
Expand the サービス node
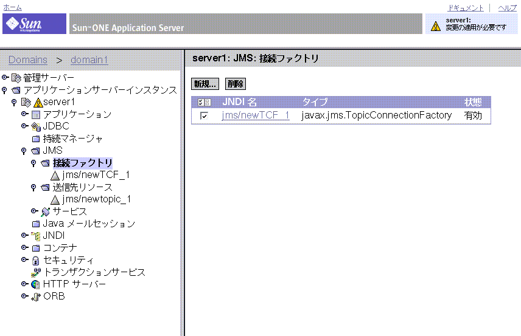tap(34, 211)
